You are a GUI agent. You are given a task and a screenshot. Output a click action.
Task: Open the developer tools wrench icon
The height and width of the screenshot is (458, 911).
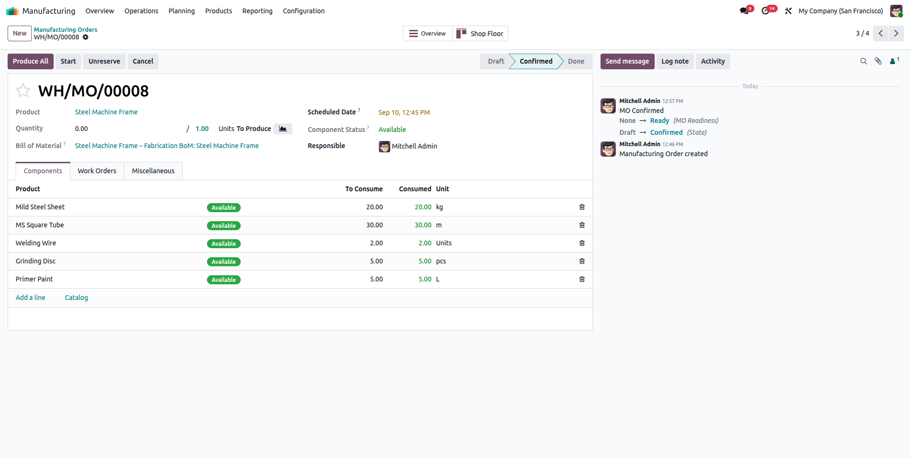(788, 11)
